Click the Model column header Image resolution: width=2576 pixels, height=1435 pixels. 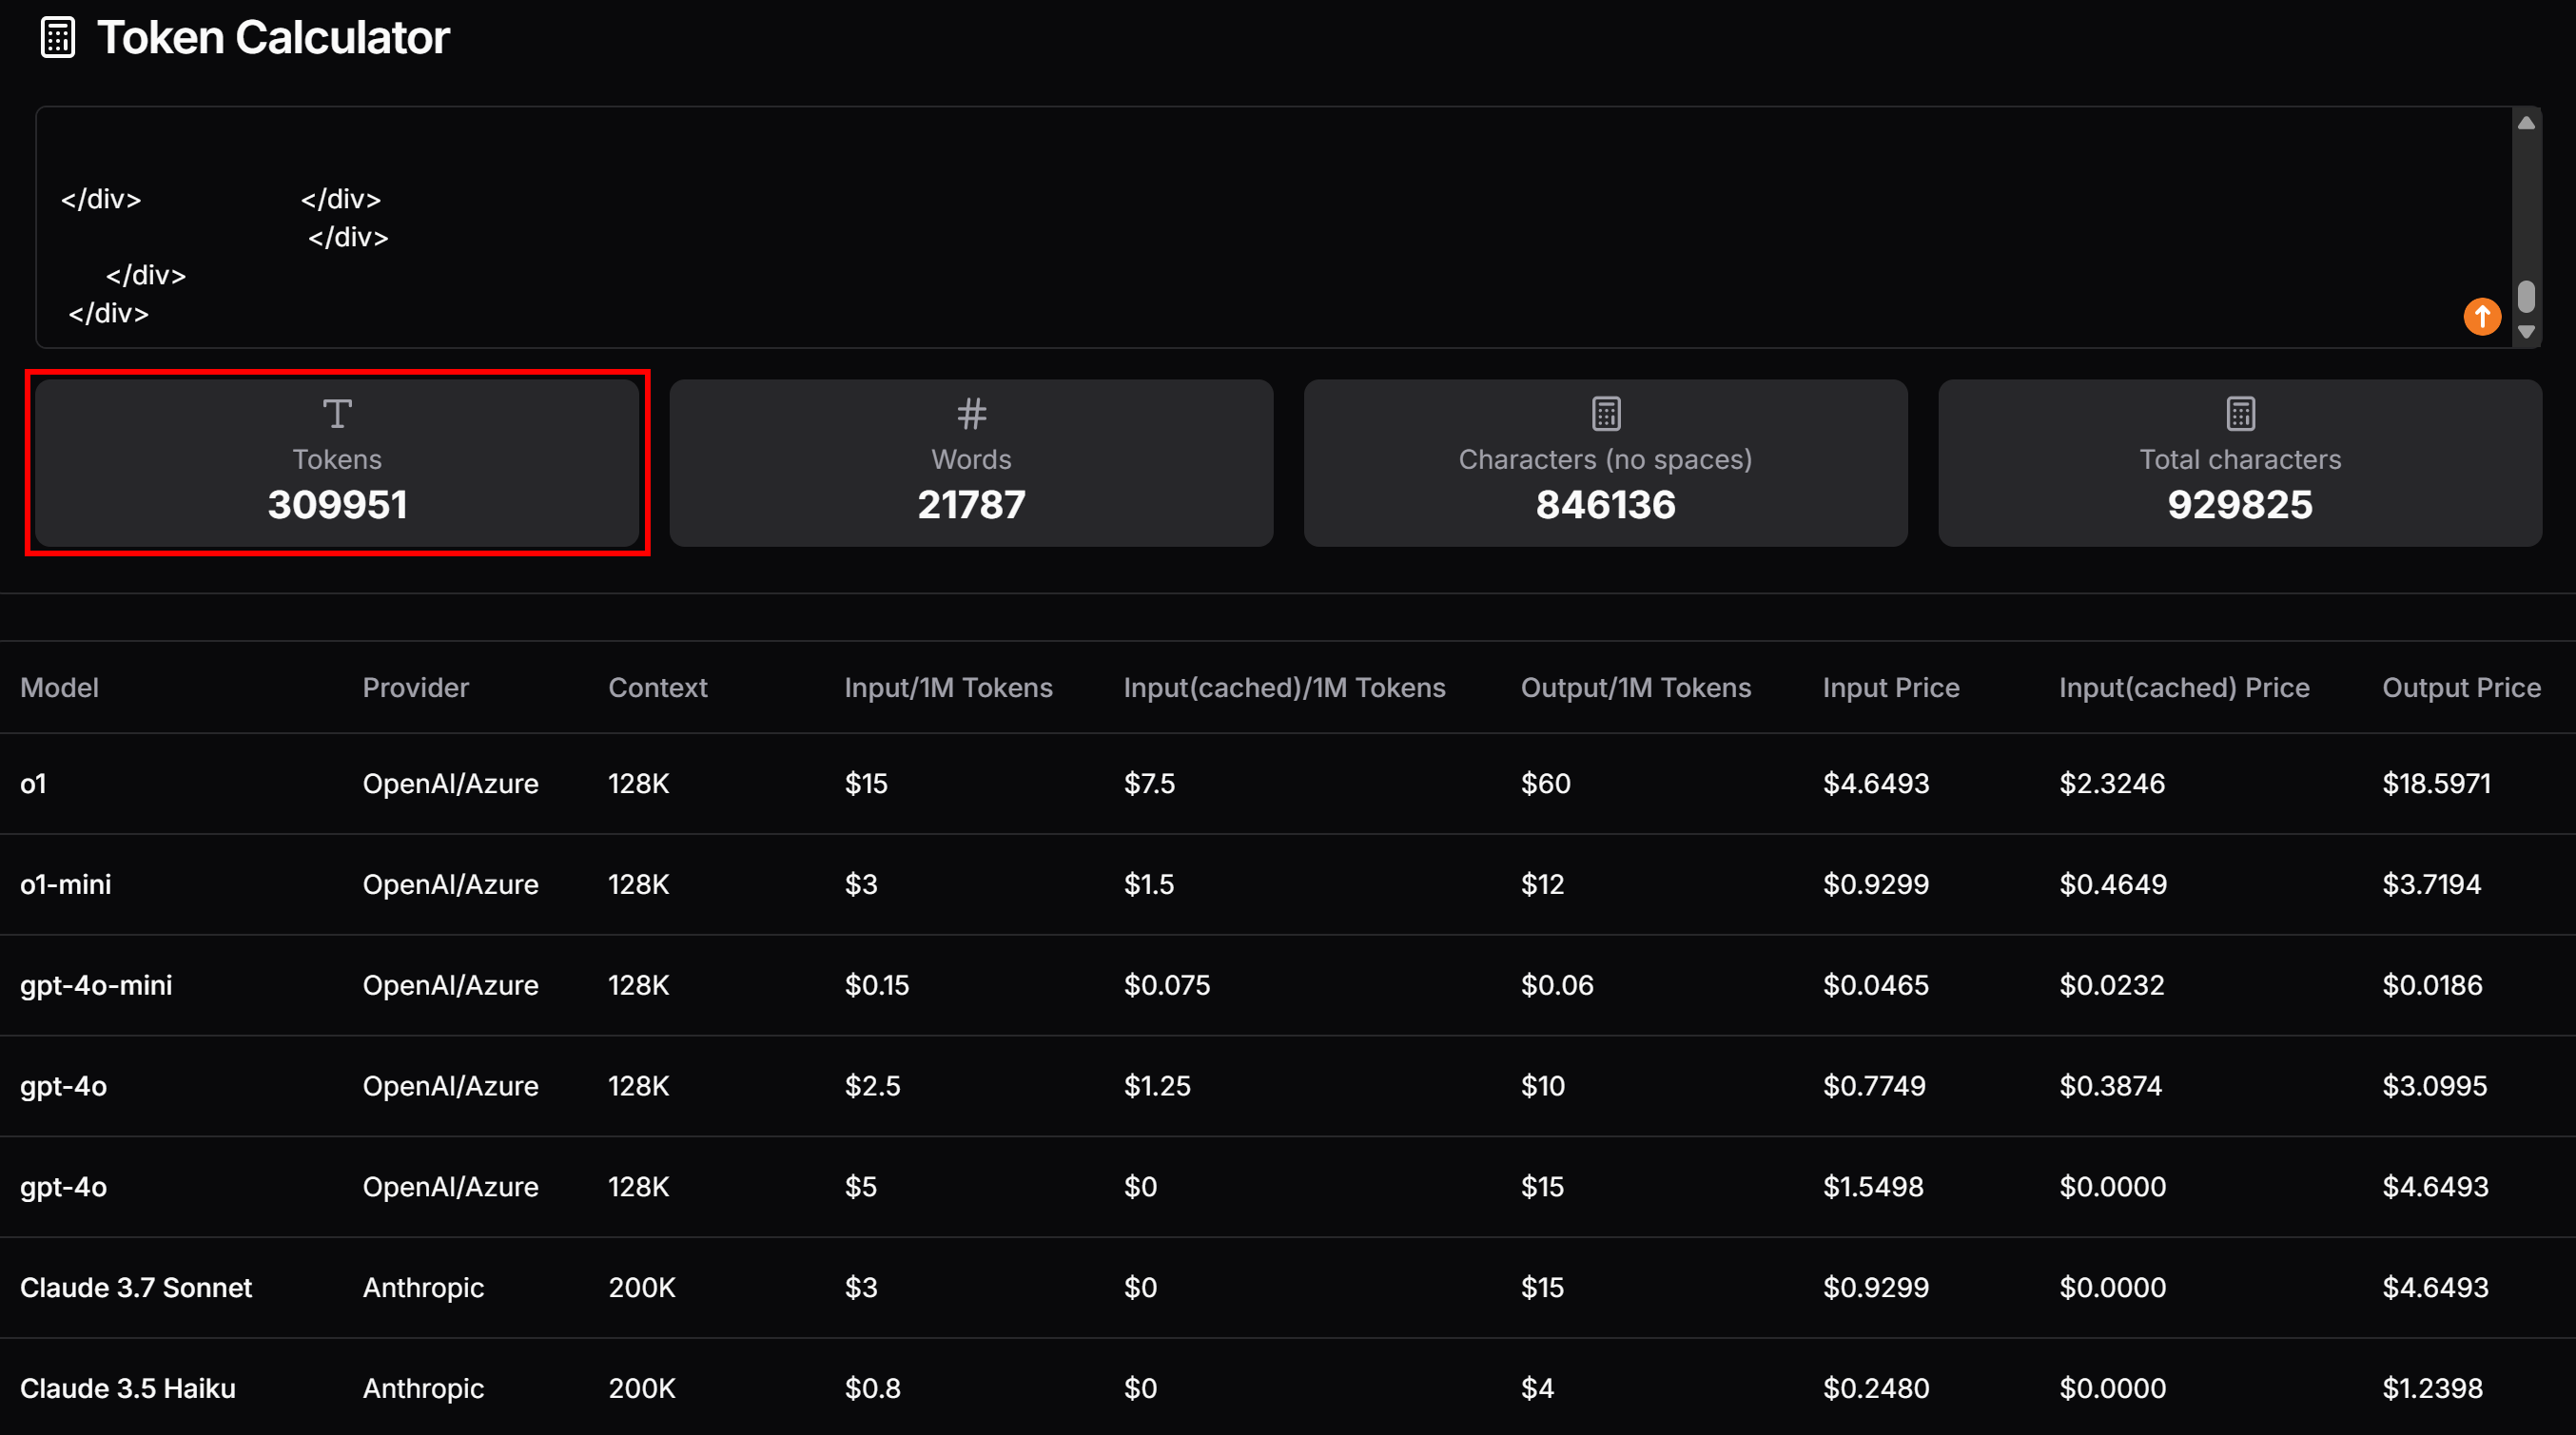tap(59, 687)
